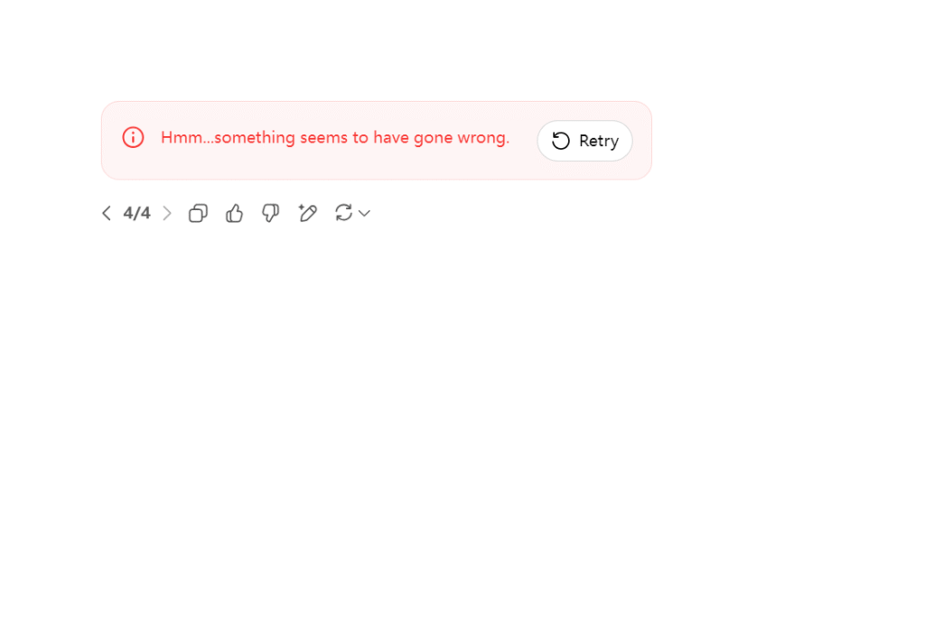The image size is (925, 618).
Task: Open the sparkle pencil edit tool
Action: (307, 213)
